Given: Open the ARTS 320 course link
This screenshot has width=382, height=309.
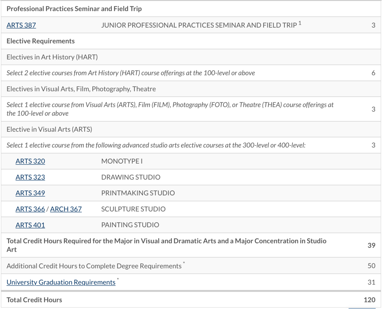Looking at the screenshot, I should click(30, 161).
